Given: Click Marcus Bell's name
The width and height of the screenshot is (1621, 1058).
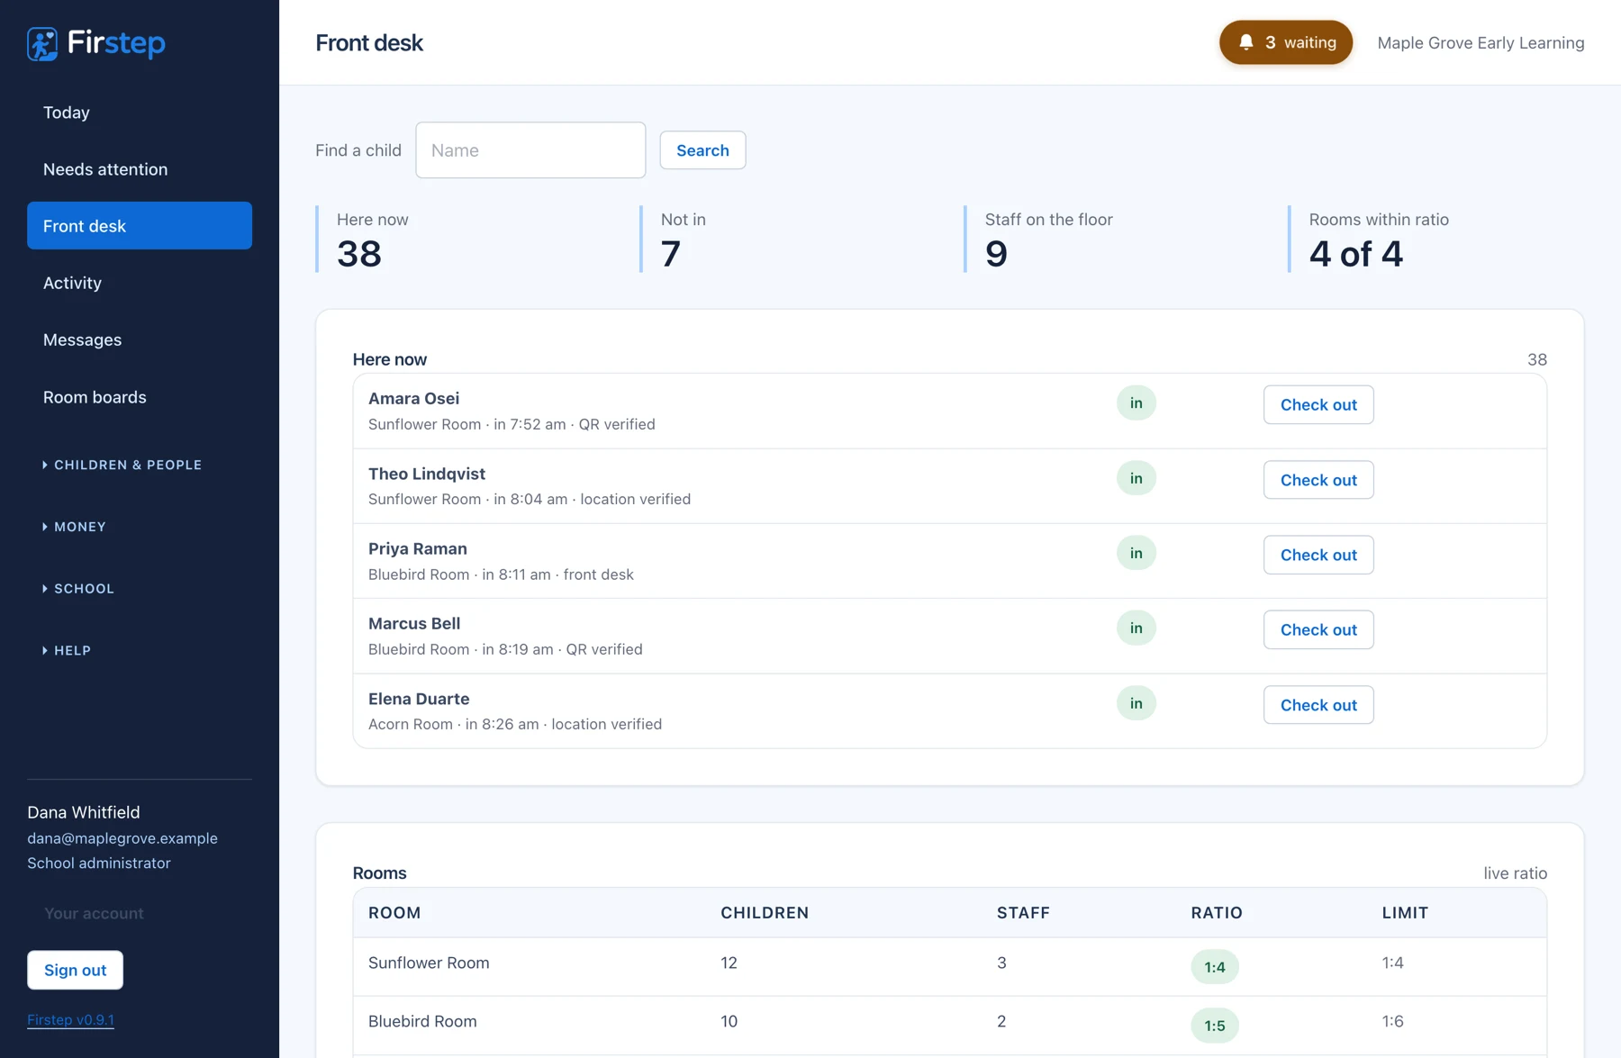Looking at the screenshot, I should coord(414,623).
